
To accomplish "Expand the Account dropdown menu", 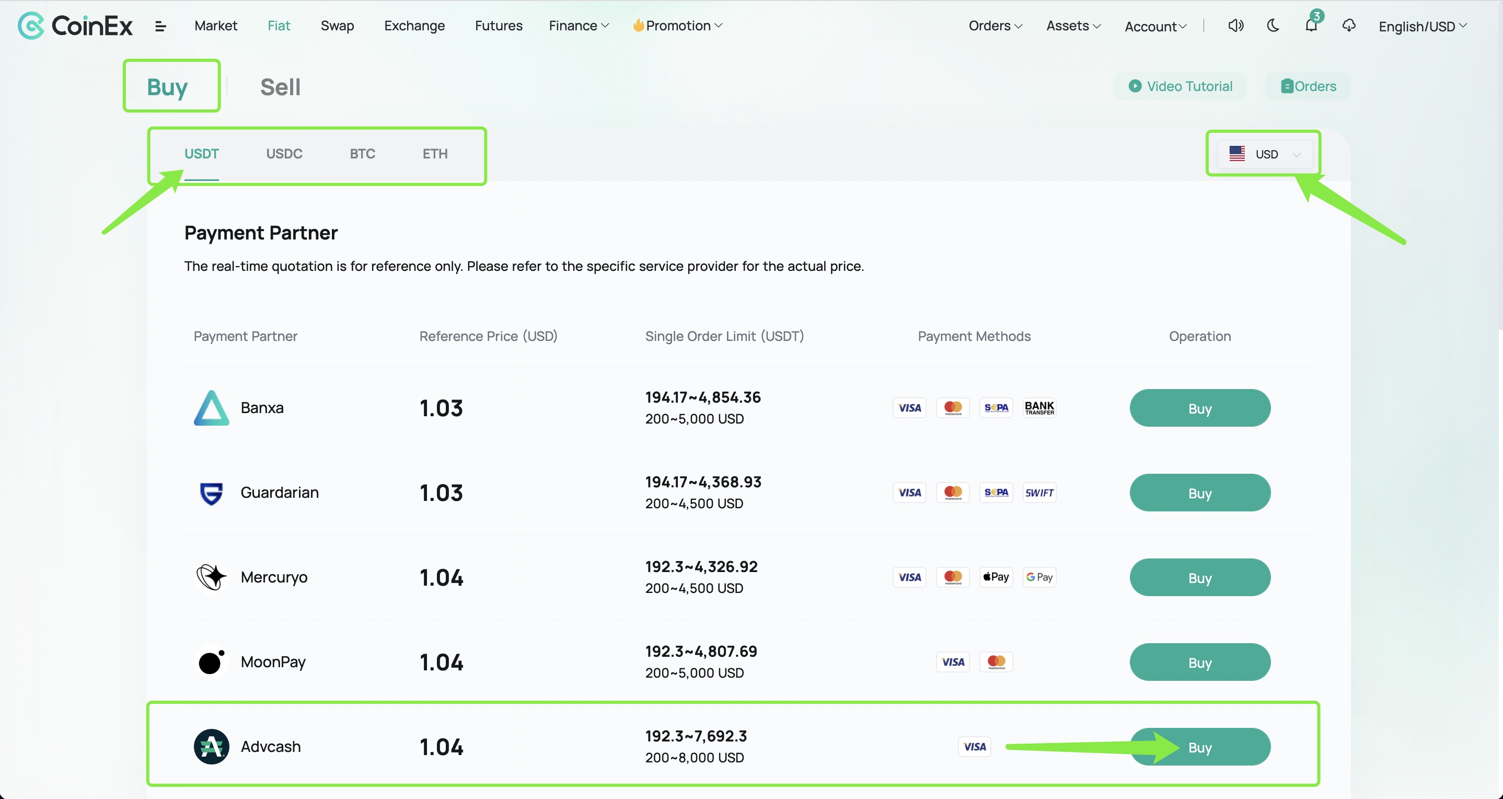I will (x=1155, y=26).
